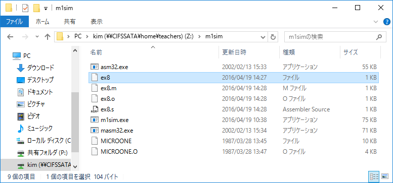
Task: Click the Music icon in the sidebar
Action: (20, 129)
